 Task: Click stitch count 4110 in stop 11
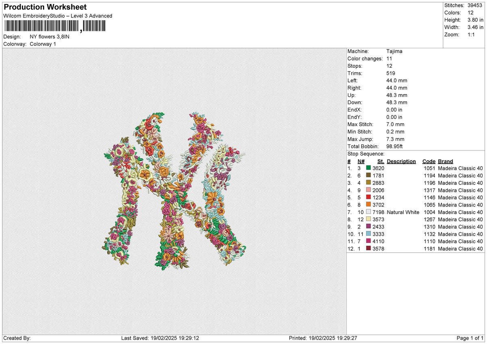pos(378,241)
